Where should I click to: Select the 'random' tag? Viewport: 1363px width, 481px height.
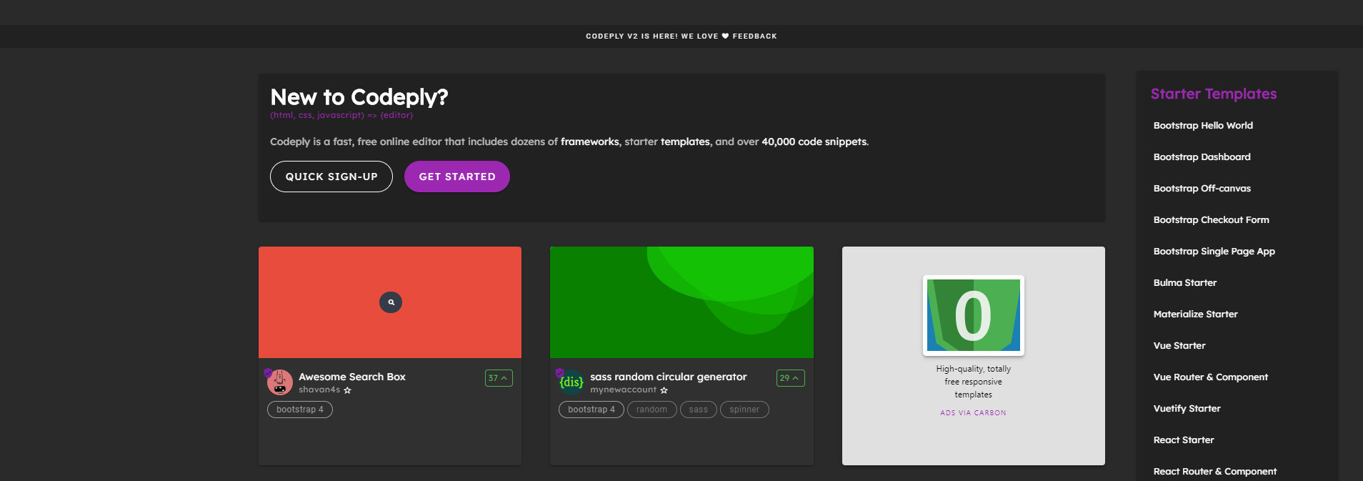[x=652, y=410]
